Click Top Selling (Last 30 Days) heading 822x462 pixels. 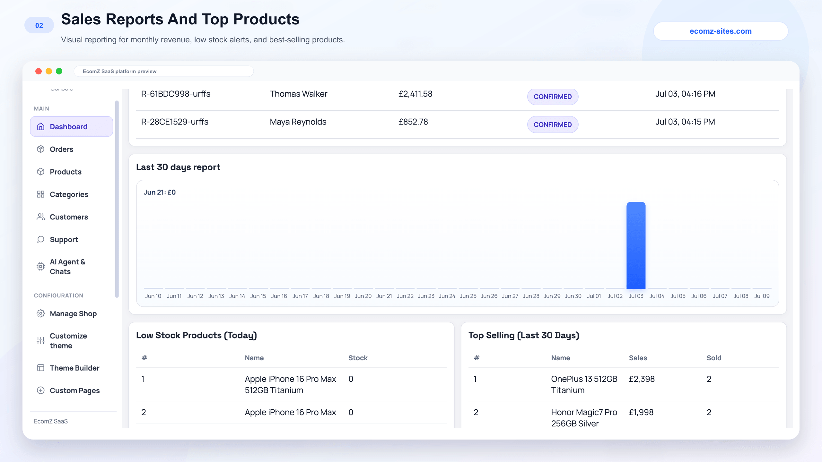click(x=524, y=335)
